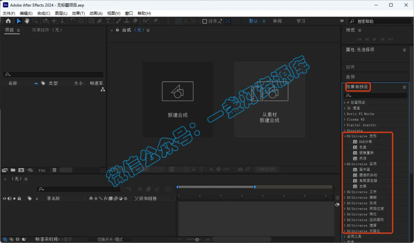Toggle the lock column in timeline
Image resolution: width=414 pixels, height=243 pixels.
(19, 199)
